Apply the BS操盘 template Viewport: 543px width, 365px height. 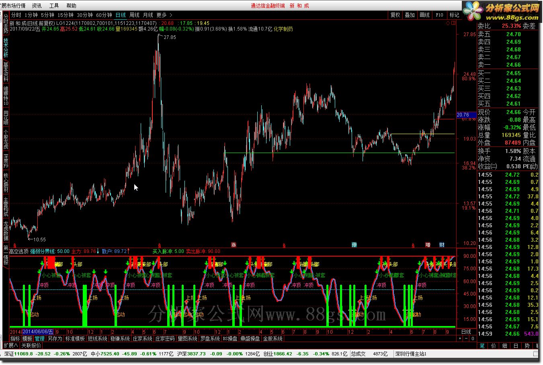click(x=230, y=338)
